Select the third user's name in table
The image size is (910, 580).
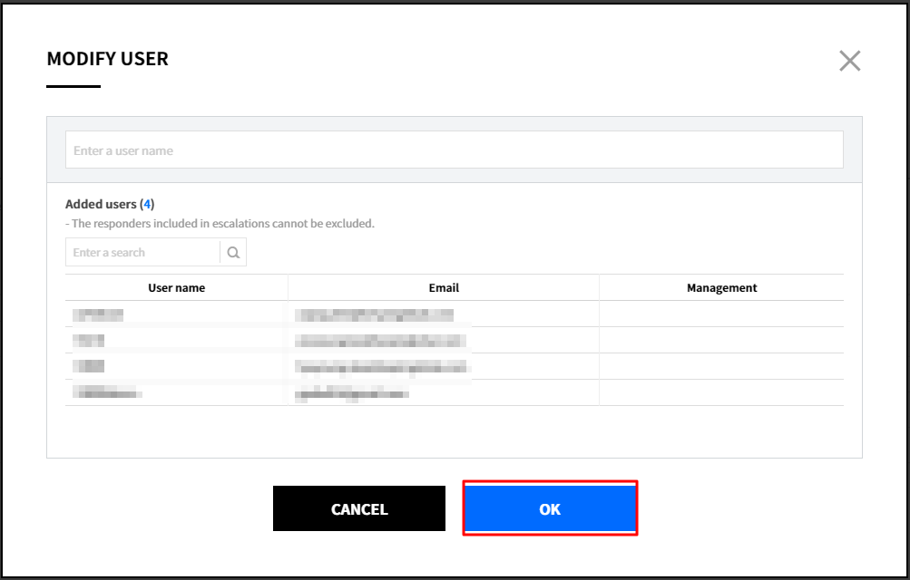pyautogui.click(x=89, y=367)
